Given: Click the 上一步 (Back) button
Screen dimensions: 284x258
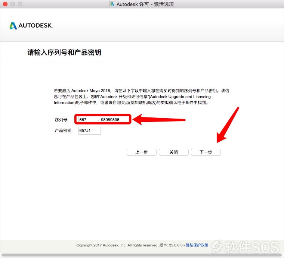Looking at the screenshot, I should 142,152.
